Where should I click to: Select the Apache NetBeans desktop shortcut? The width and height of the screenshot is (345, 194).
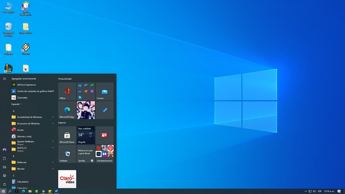(26, 9)
